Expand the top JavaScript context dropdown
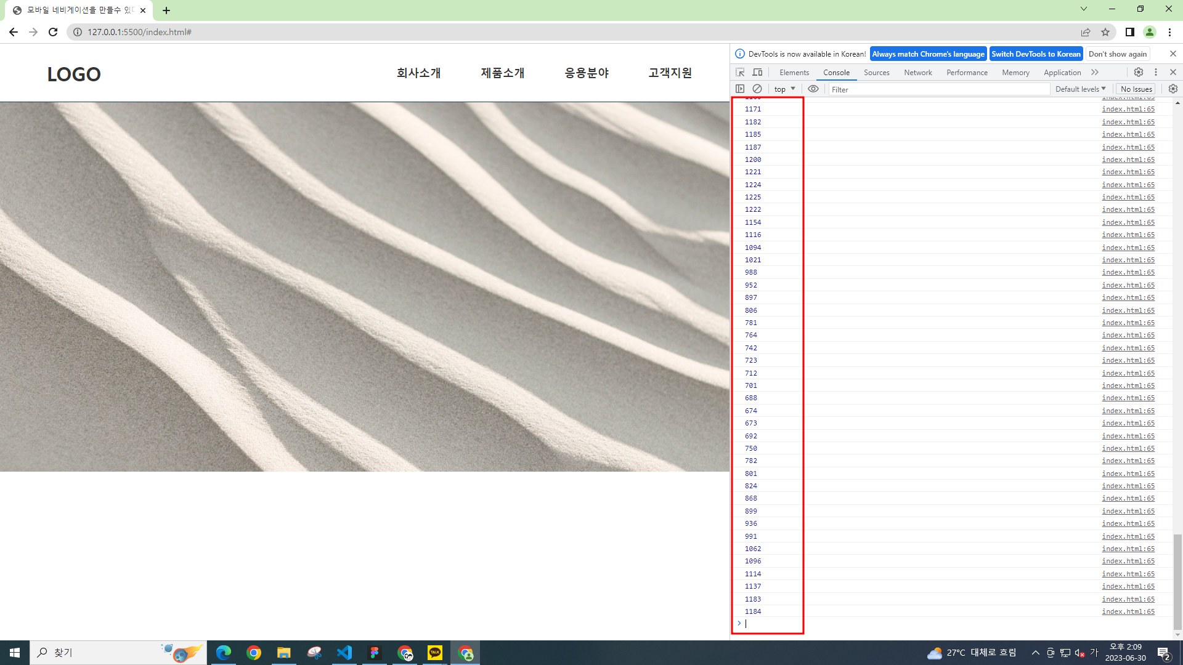Screen dimensions: 1183x665 coord(784,89)
